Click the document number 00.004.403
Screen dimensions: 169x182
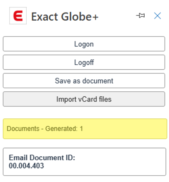click(x=26, y=166)
